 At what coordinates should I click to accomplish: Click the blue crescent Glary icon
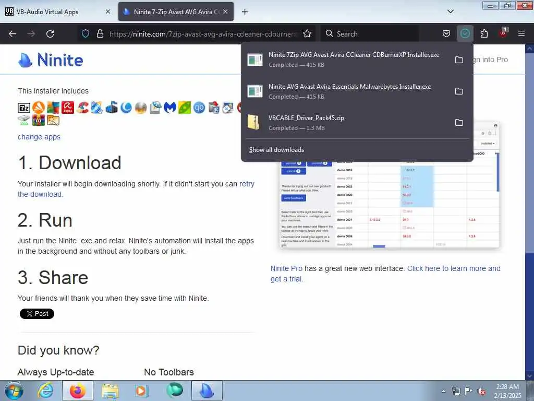click(x=126, y=108)
